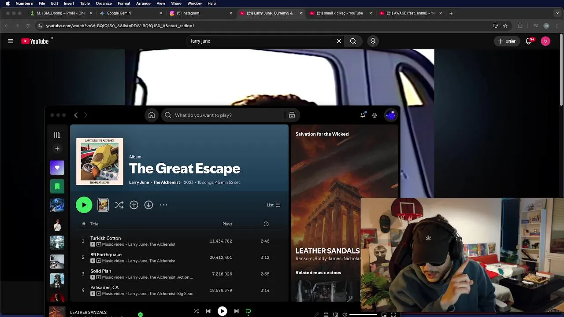The height and width of the screenshot is (317, 564).
Task: Open the YouTube account avatar S
Action: click(545, 41)
